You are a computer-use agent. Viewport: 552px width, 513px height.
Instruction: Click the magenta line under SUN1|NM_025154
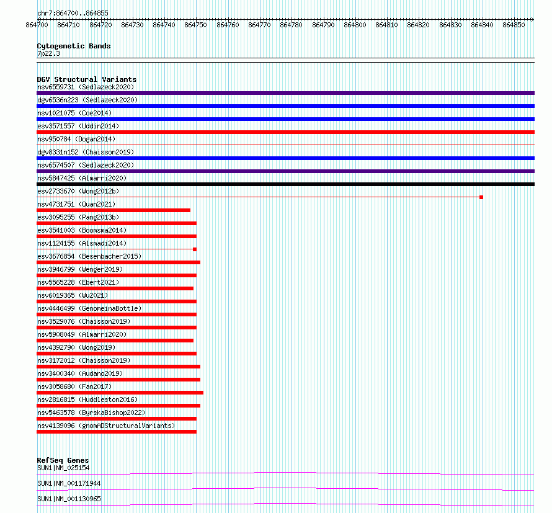coord(285,473)
